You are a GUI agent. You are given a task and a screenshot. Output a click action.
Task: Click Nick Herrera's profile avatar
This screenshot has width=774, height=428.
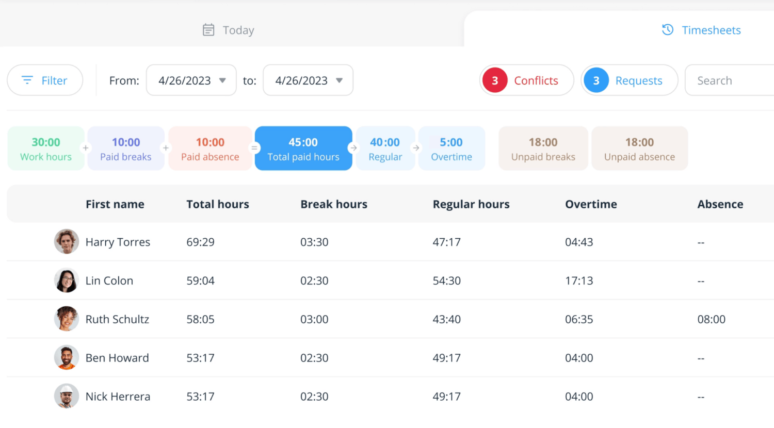(x=67, y=396)
